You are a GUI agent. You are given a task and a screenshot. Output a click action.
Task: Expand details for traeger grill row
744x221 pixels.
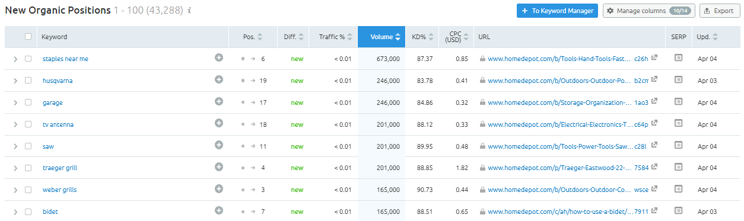click(15, 168)
